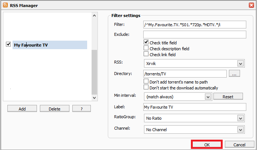Image resolution: width=257 pixels, height=150 pixels.
Task: Click the scroll up arrow in filter list
Action: click(x=94, y=16)
